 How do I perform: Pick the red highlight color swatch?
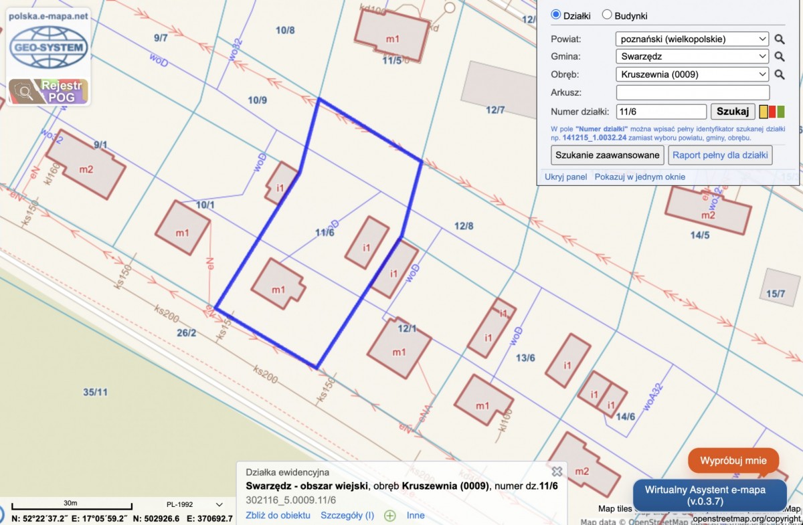(x=772, y=112)
